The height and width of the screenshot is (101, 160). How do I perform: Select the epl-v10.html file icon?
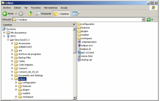pyautogui.click(x=79, y=52)
